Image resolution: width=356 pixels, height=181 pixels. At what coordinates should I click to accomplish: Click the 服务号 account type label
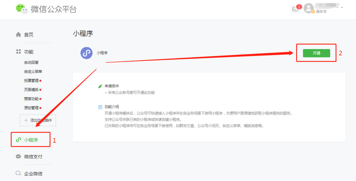pyautogui.click(x=321, y=12)
